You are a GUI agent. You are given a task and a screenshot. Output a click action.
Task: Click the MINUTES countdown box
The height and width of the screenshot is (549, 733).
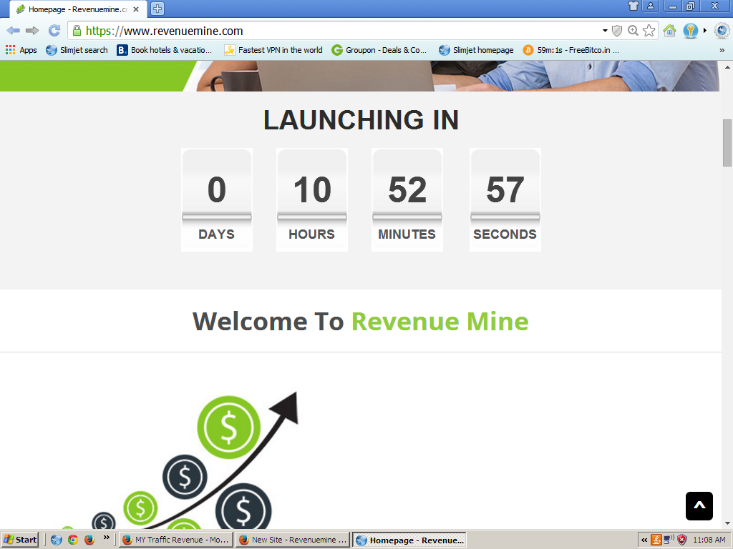pos(407,200)
